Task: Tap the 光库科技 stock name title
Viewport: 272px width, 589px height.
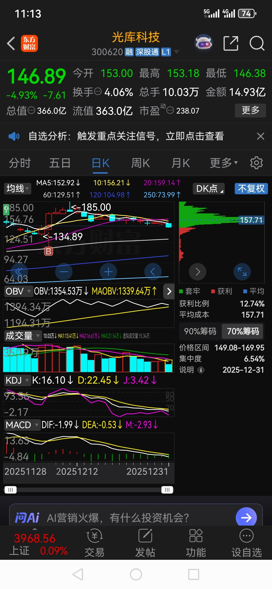Action: click(x=136, y=37)
